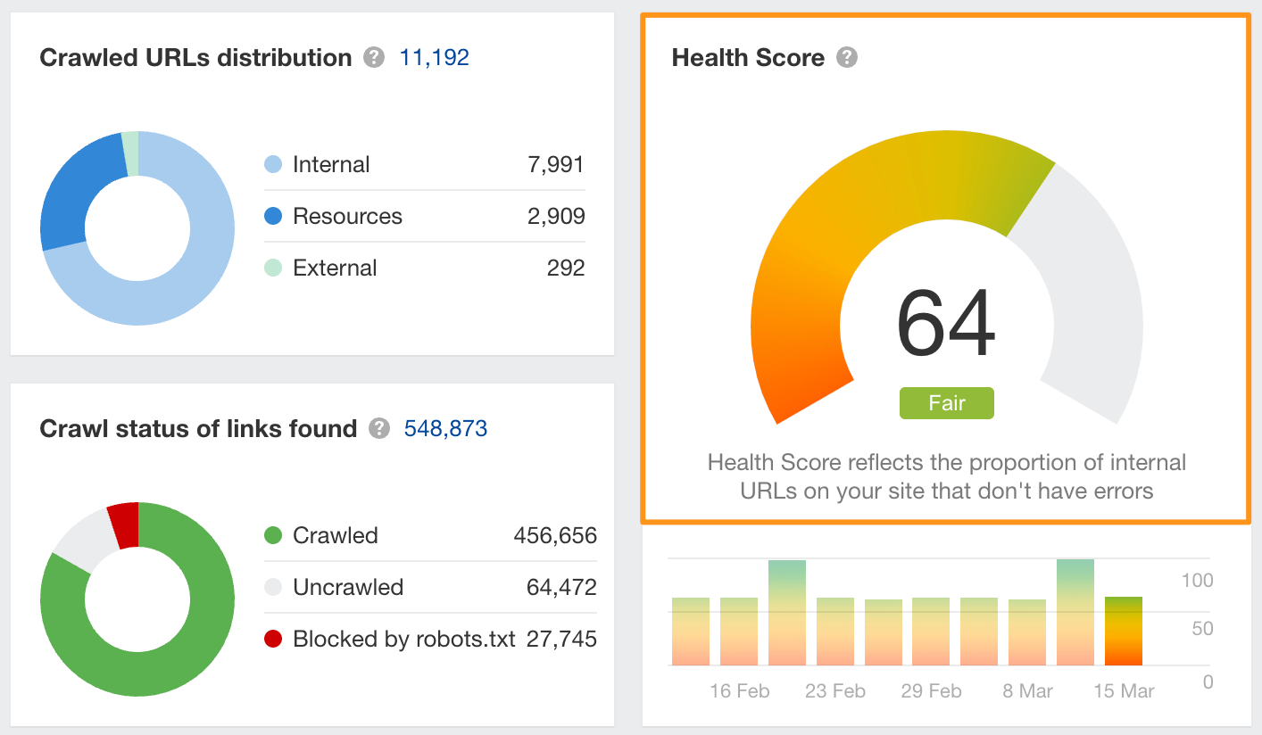Click the 8 Mar axis label

click(x=1027, y=691)
